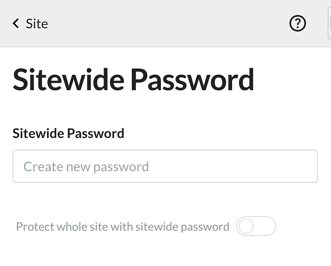Viewport: 331px width, 266px height.
Task: Focus the "Create new password" input field
Action: pos(165,166)
